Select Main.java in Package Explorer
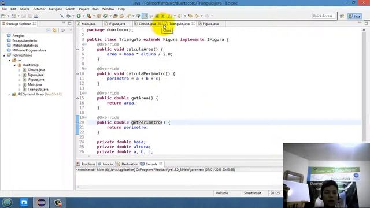The image size is (370, 208). pyautogui.click(x=35, y=84)
